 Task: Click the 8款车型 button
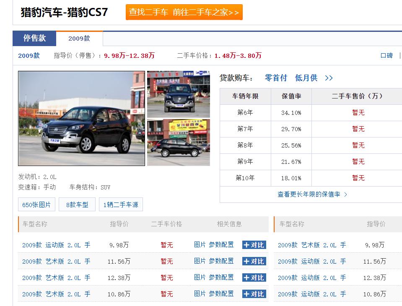77,204
